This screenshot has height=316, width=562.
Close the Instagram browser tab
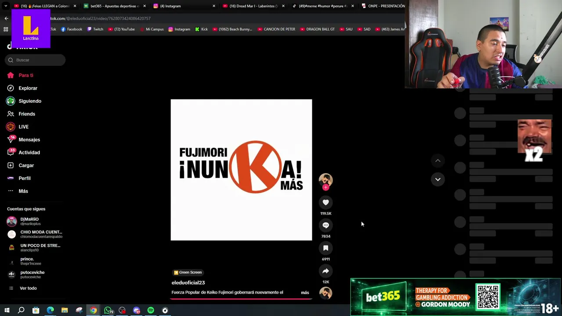[214, 6]
